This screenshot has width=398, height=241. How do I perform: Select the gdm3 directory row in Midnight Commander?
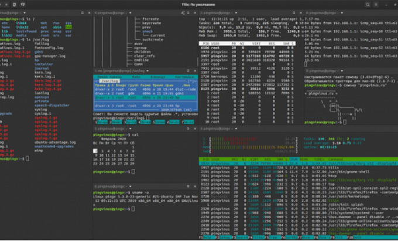pos(145,93)
